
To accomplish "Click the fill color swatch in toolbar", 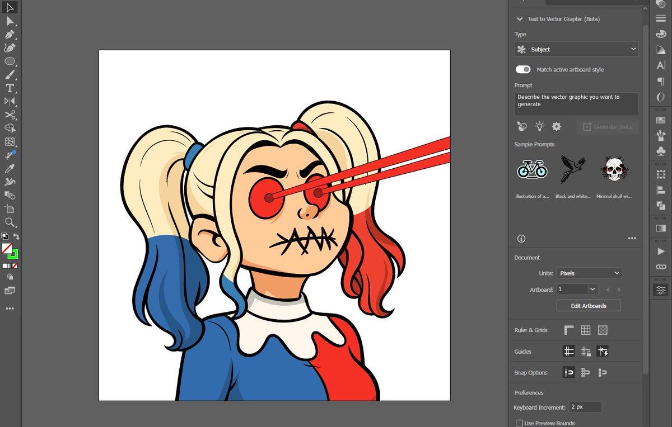I will coord(7,248).
